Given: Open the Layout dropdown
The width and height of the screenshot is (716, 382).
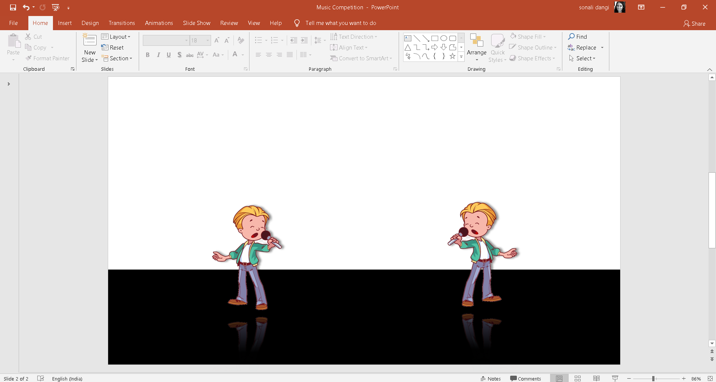Looking at the screenshot, I should pos(116,36).
